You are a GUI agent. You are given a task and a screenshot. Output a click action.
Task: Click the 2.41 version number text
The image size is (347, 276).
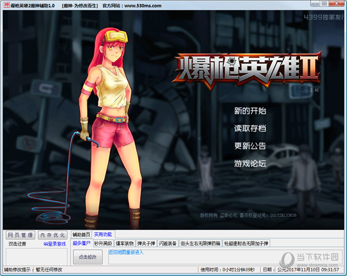click(x=314, y=90)
